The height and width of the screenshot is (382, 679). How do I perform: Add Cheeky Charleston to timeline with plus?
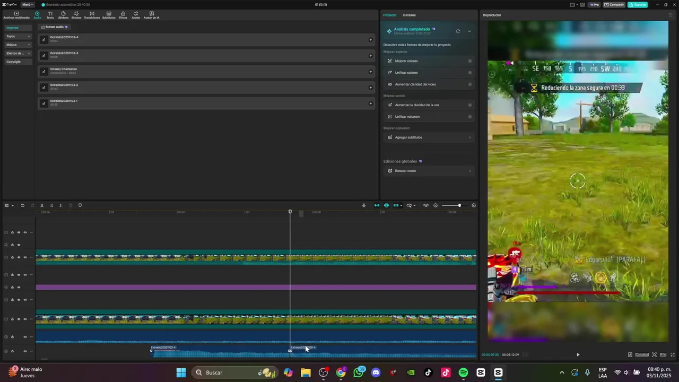point(370,72)
